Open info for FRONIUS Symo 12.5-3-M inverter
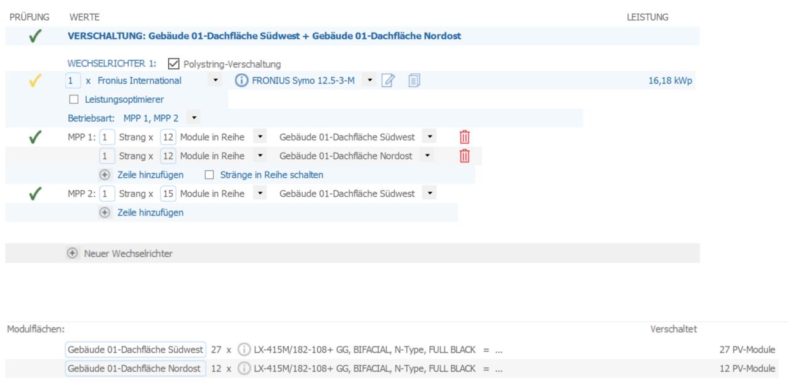Screen dimensions: 788x384 242,81
